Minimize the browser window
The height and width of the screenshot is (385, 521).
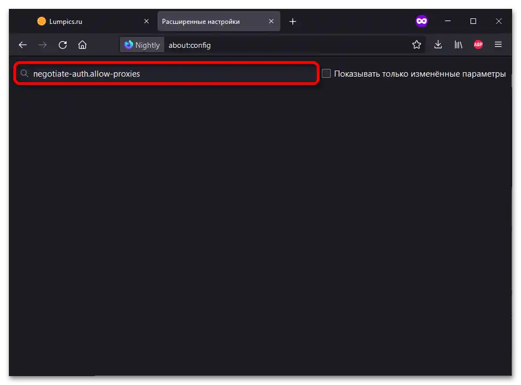[448, 21]
